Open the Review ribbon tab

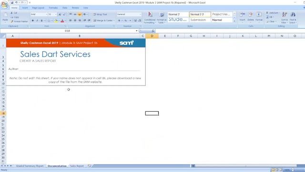(x=75, y=8)
